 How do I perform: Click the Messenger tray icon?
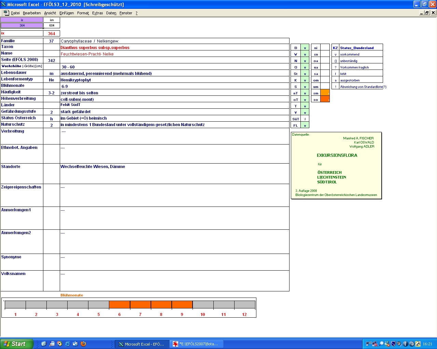387,344
